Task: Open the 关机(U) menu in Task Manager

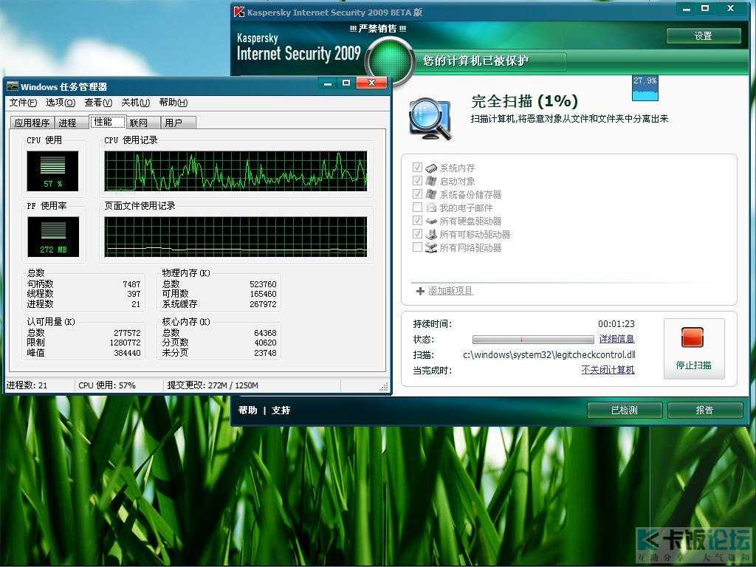Action: click(x=136, y=102)
